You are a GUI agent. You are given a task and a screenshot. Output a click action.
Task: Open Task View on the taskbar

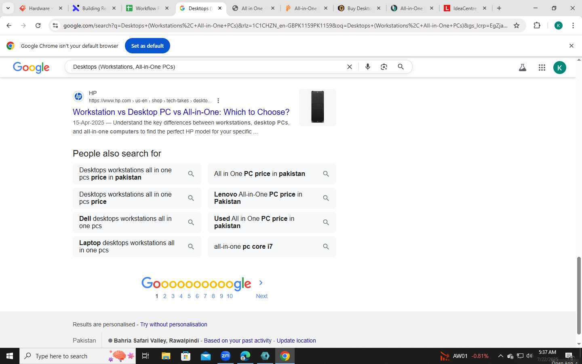145,356
